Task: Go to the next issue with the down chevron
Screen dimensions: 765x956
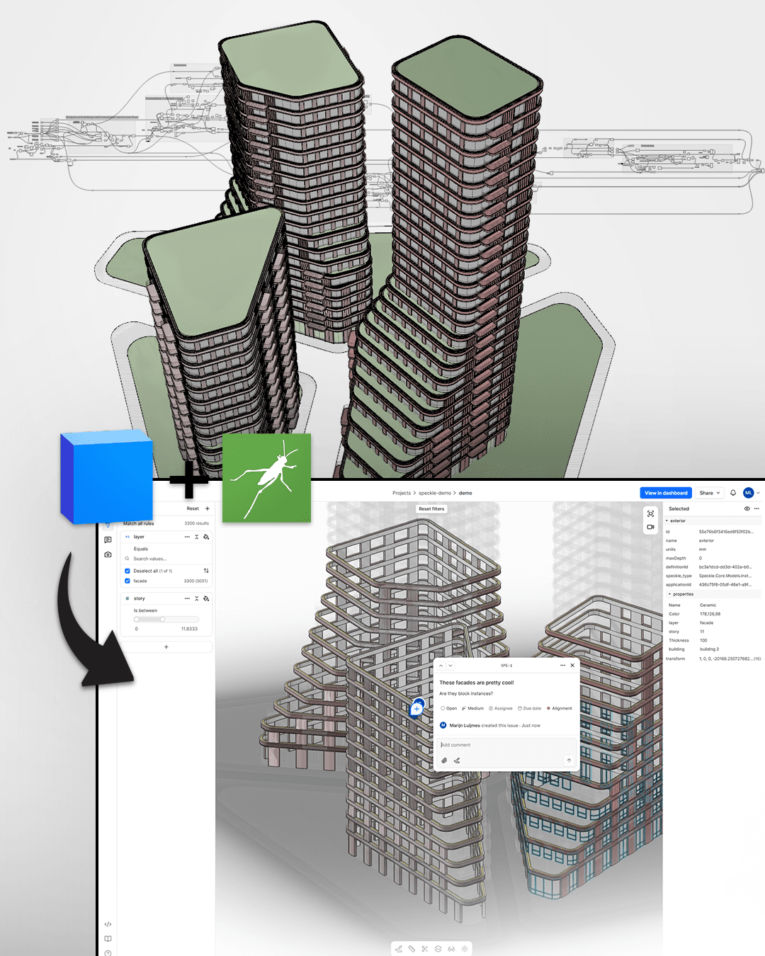Action: point(450,666)
